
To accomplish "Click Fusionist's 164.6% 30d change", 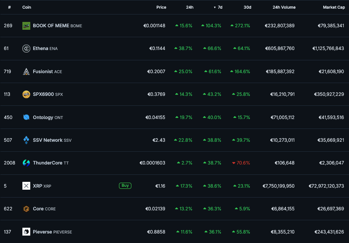I will click(x=240, y=71).
